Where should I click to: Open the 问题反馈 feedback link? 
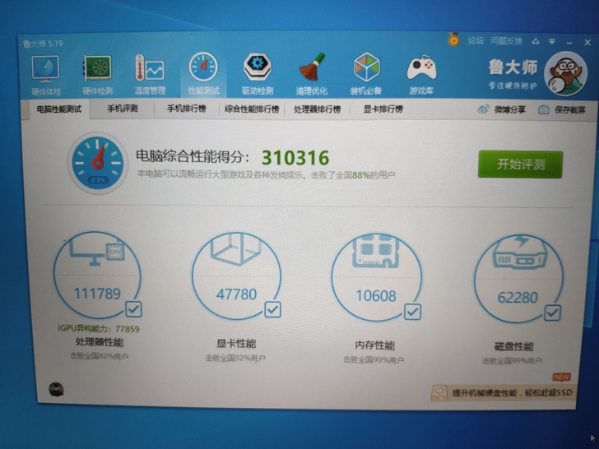(x=506, y=40)
